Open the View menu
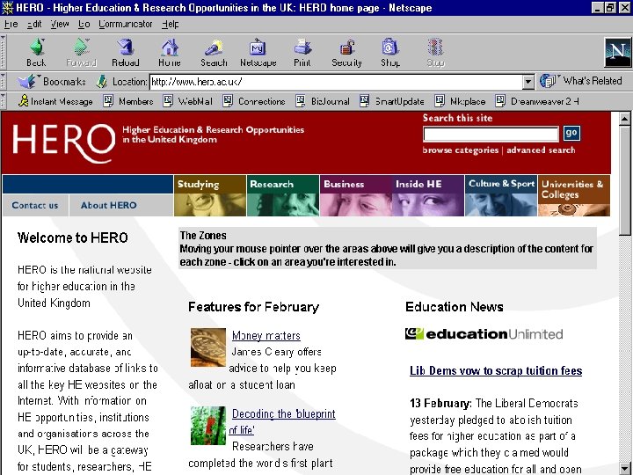633x475 pixels. pyautogui.click(x=60, y=25)
